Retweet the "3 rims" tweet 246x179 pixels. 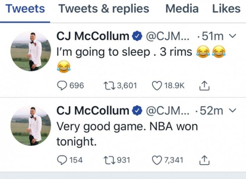coord(109,85)
